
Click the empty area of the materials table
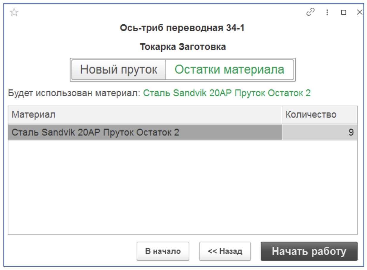click(x=182, y=187)
